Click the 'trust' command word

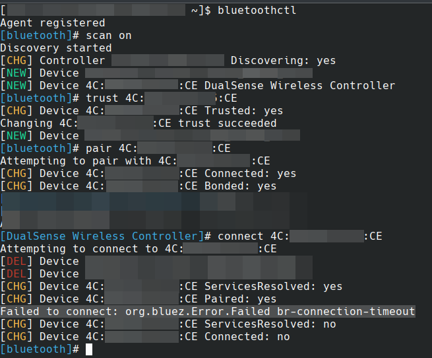[102, 98]
